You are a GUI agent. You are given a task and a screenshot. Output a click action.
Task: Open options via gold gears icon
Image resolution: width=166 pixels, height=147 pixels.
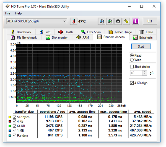pos(126,21)
